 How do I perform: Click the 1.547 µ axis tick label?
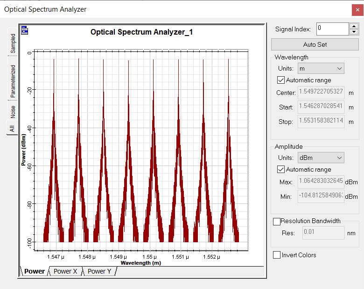[56, 257]
